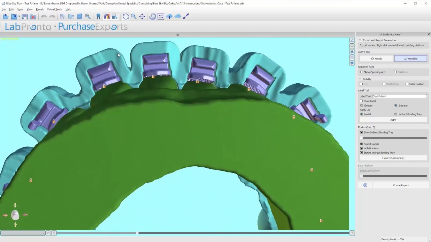Click the blue swirl reset icon

click(153, 16)
